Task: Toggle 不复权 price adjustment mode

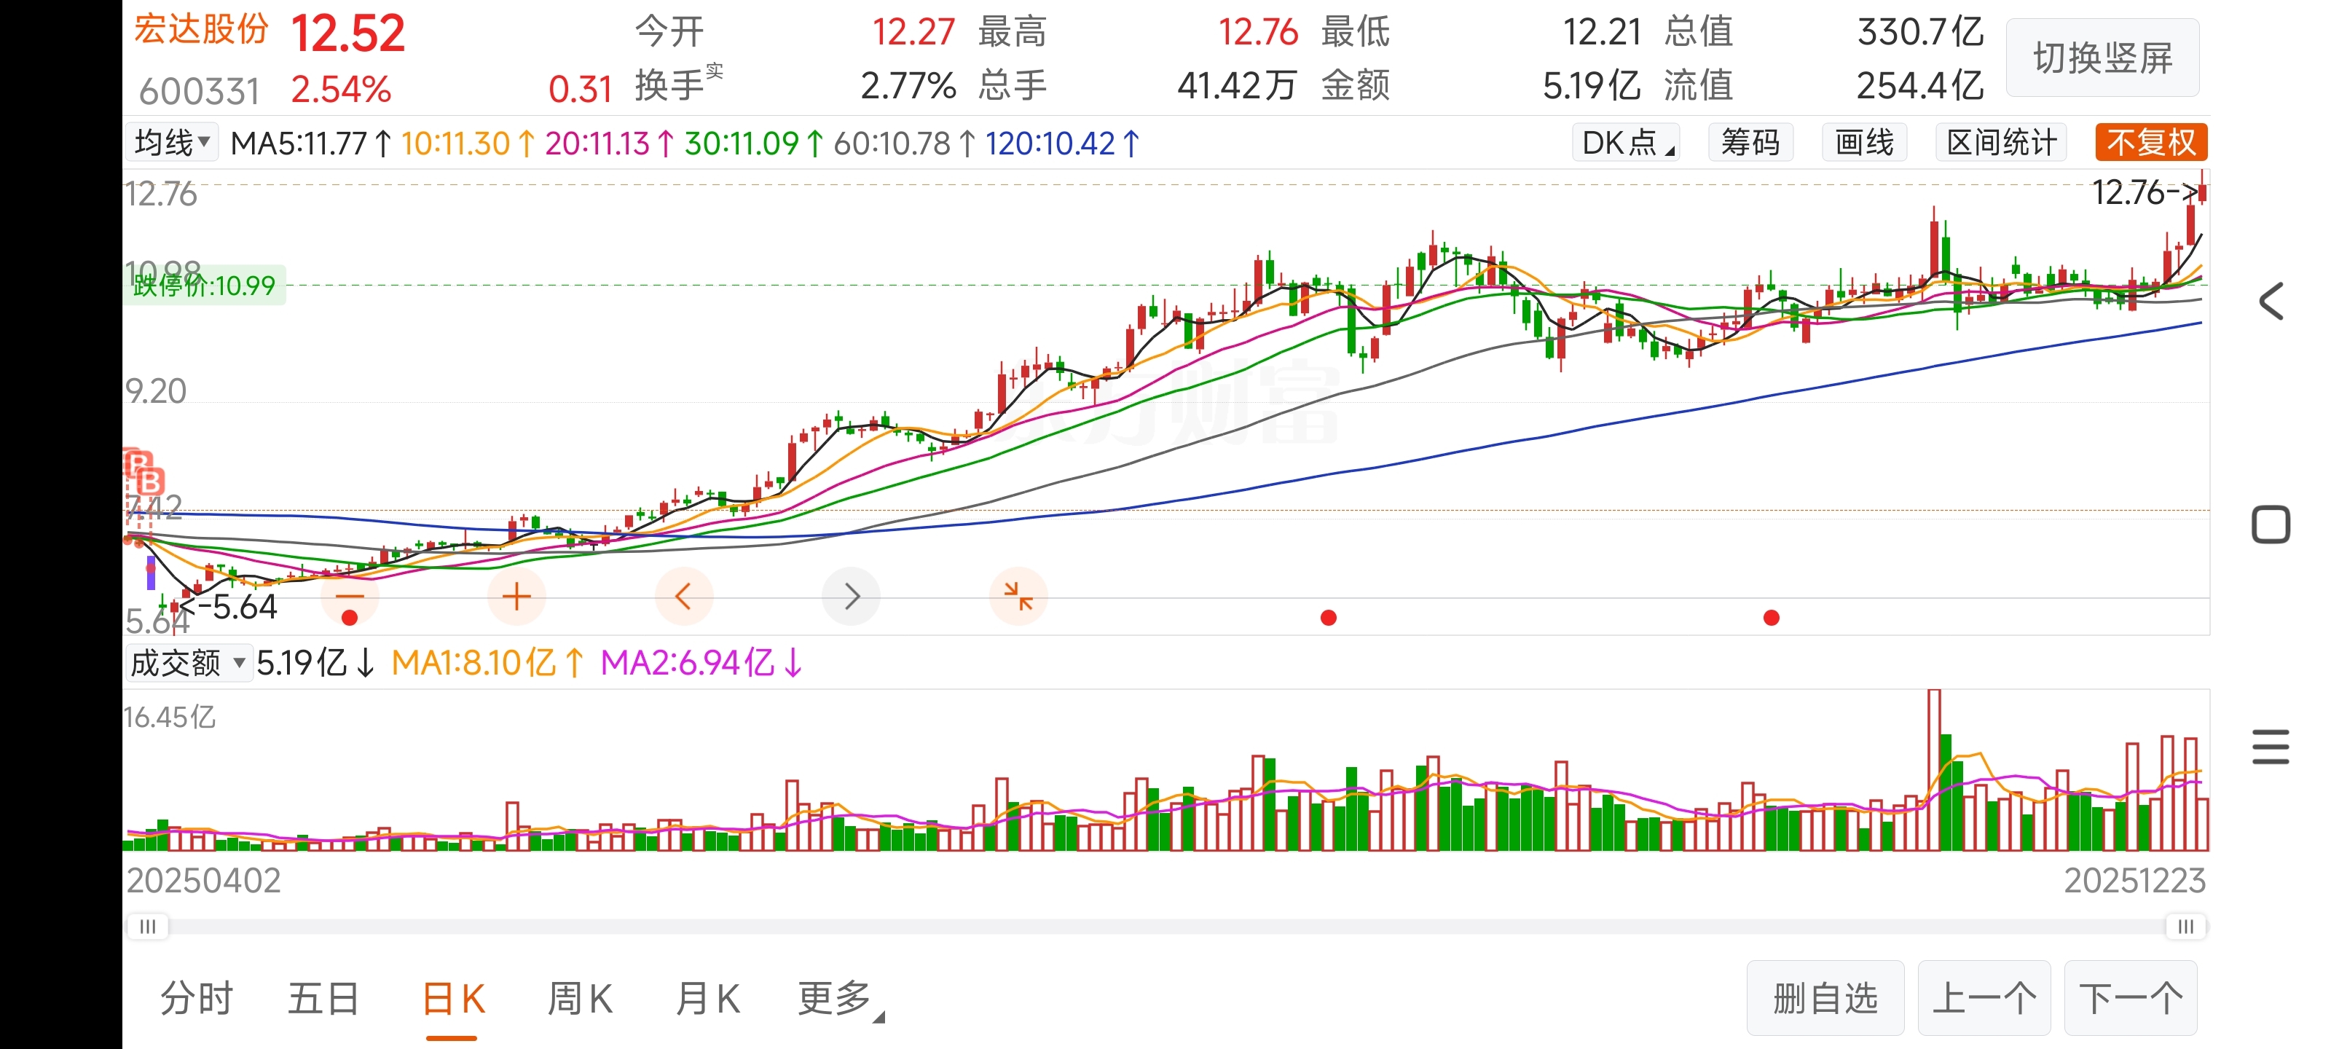Action: [2150, 143]
